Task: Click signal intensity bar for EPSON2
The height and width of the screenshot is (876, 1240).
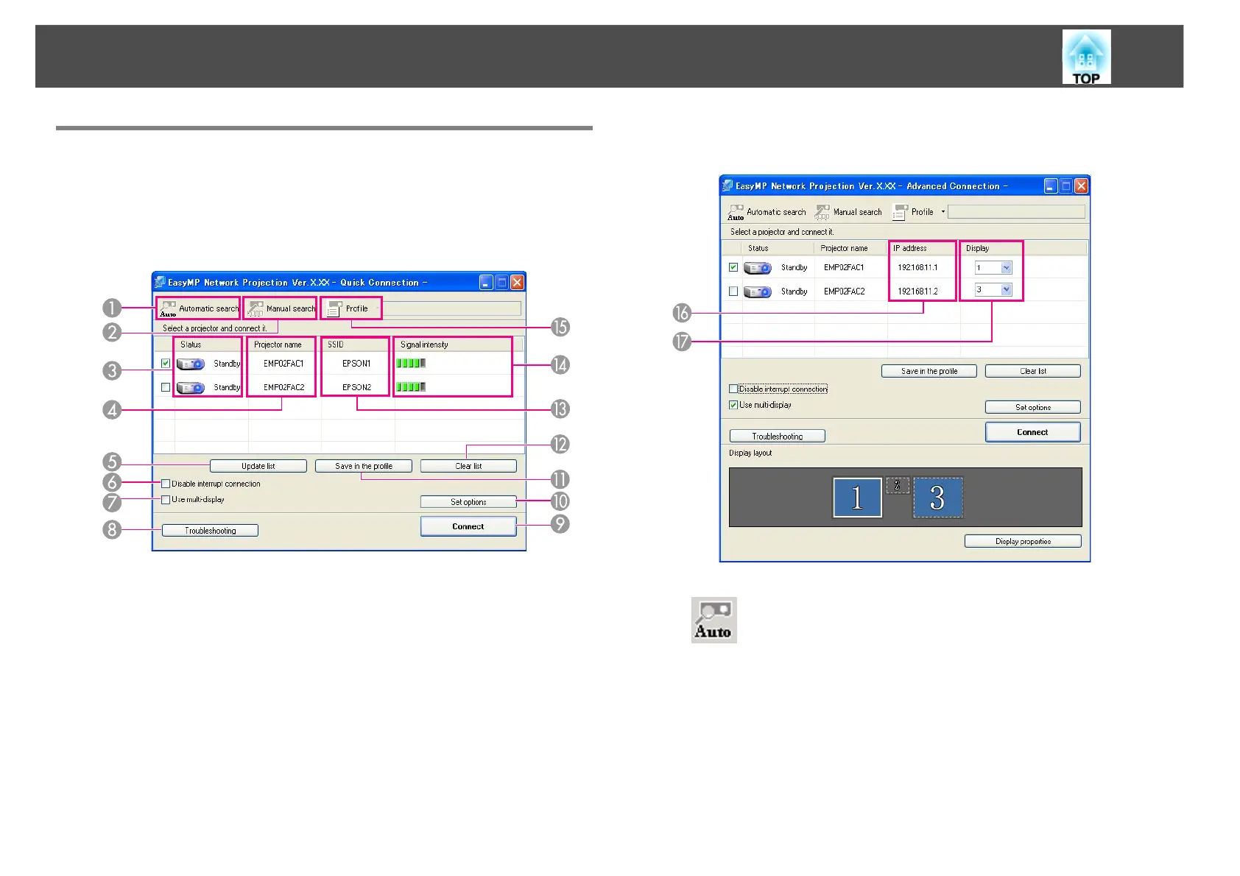Action: [411, 387]
